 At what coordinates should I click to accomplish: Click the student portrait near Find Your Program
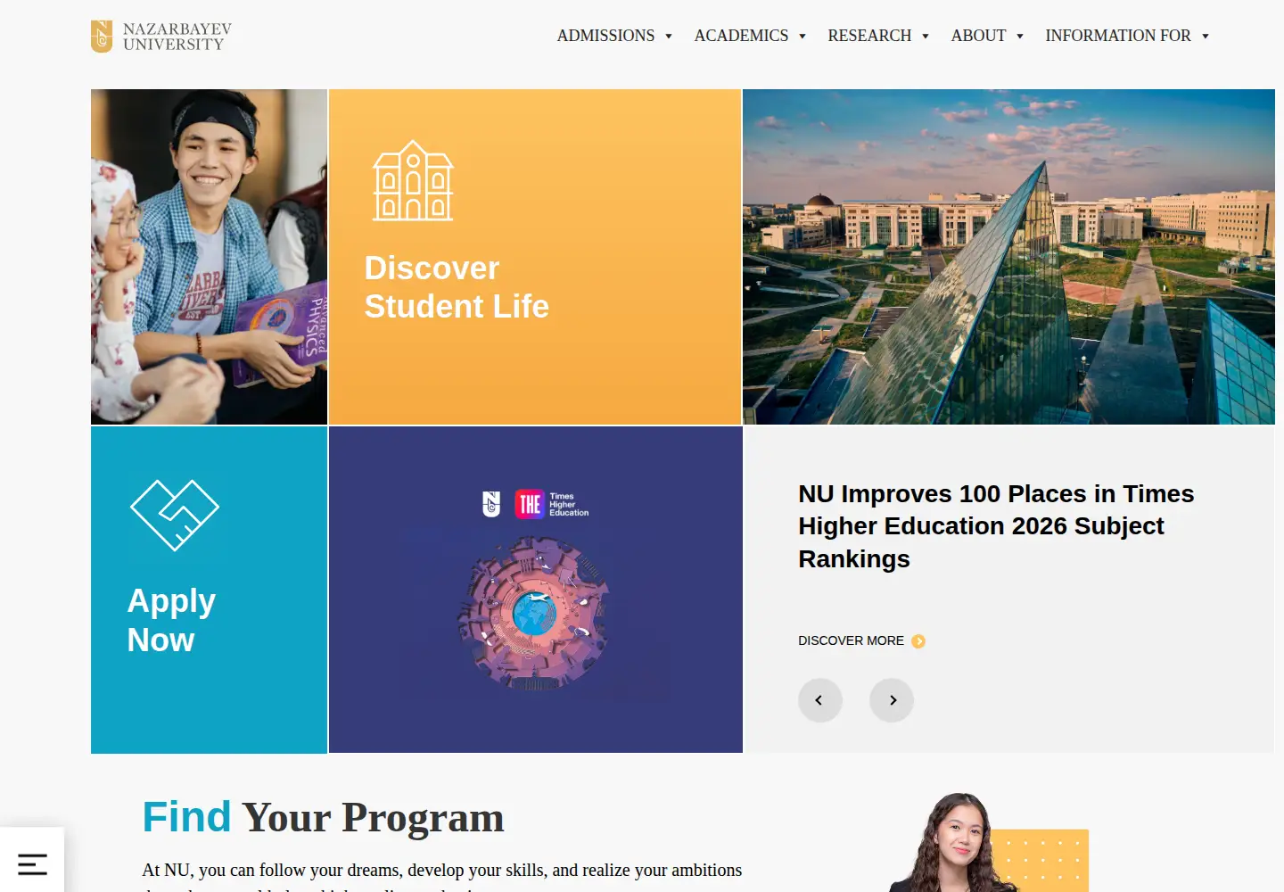tap(956, 843)
